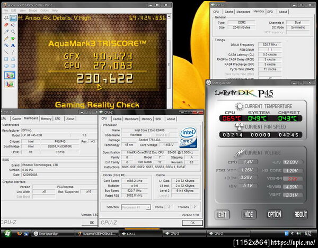Viewport: 318px width, 248px height.
Task: Open Cache tab in memory timings CPU-Z window
Action: click(x=229, y=12)
